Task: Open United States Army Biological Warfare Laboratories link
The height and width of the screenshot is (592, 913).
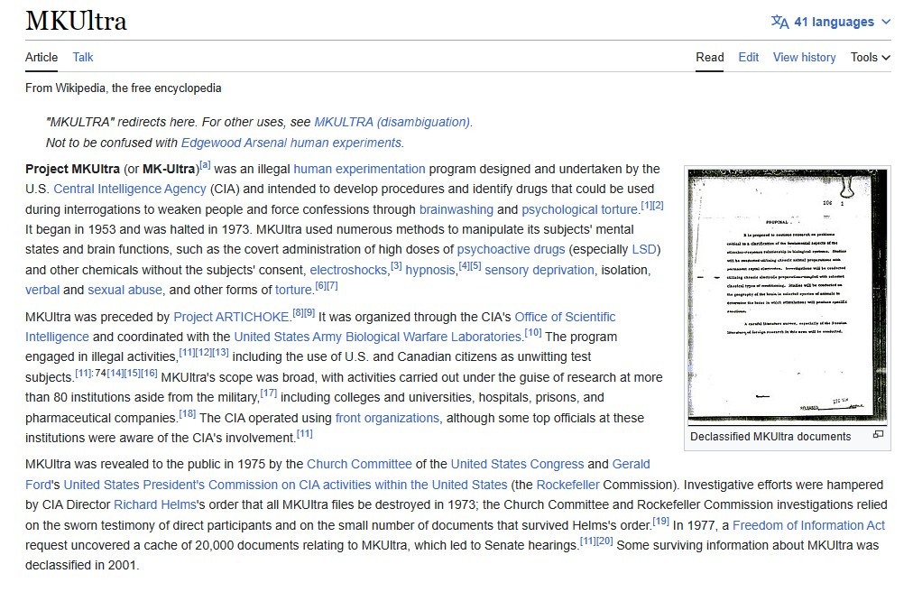Action: pos(377,337)
